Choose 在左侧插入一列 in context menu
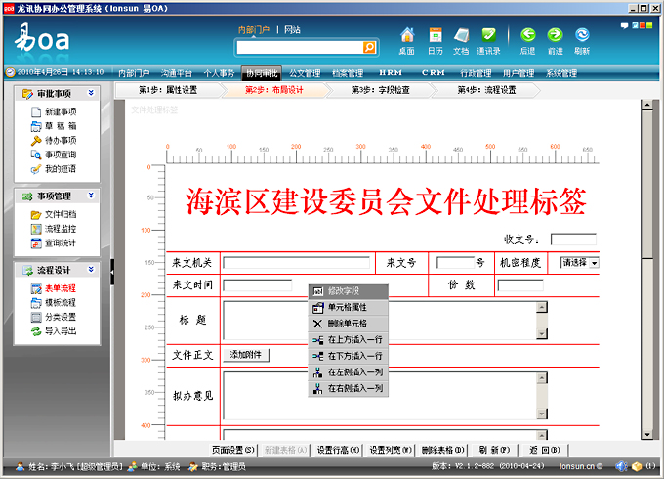This screenshot has height=479, width=664. tap(348, 372)
